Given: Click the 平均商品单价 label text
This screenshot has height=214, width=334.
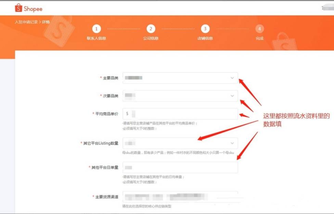Looking at the screenshot, I should [x=106, y=114].
